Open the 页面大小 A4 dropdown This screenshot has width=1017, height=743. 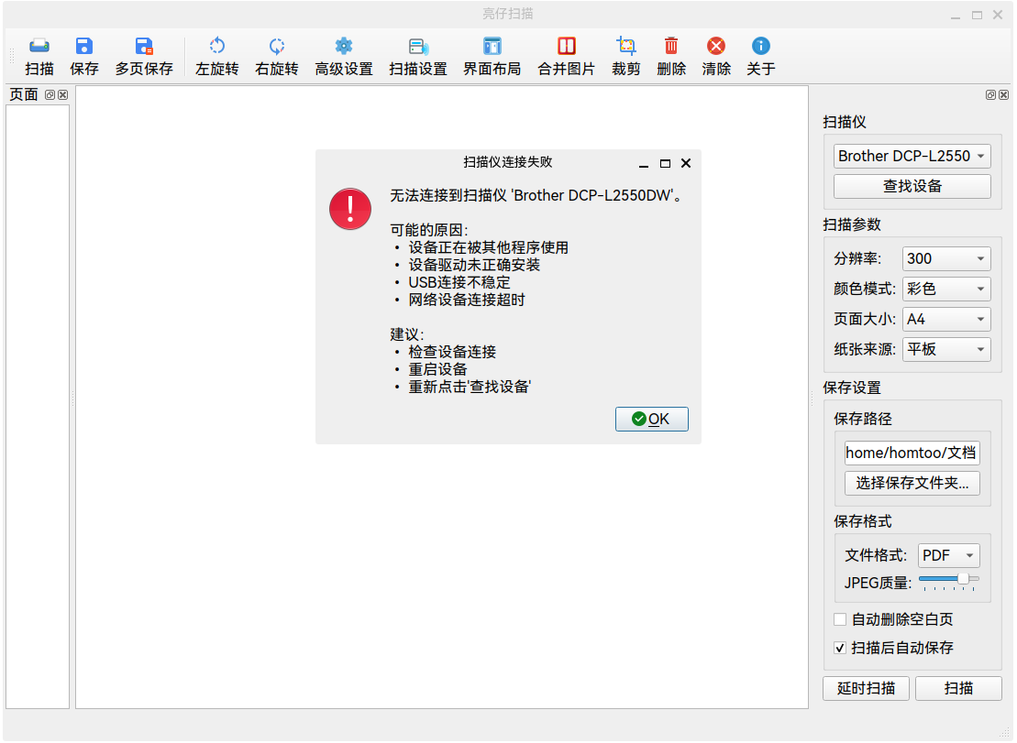tap(946, 320)
